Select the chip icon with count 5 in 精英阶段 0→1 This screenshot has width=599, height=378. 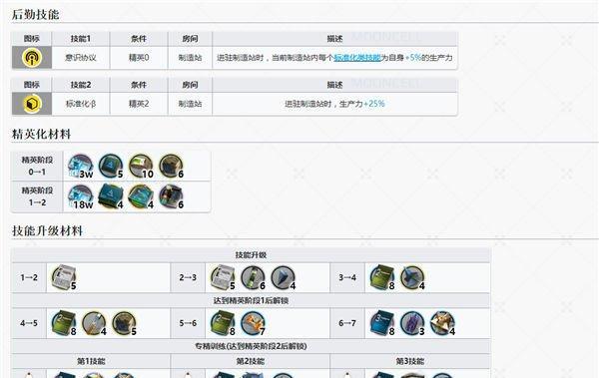coord(111,167)
